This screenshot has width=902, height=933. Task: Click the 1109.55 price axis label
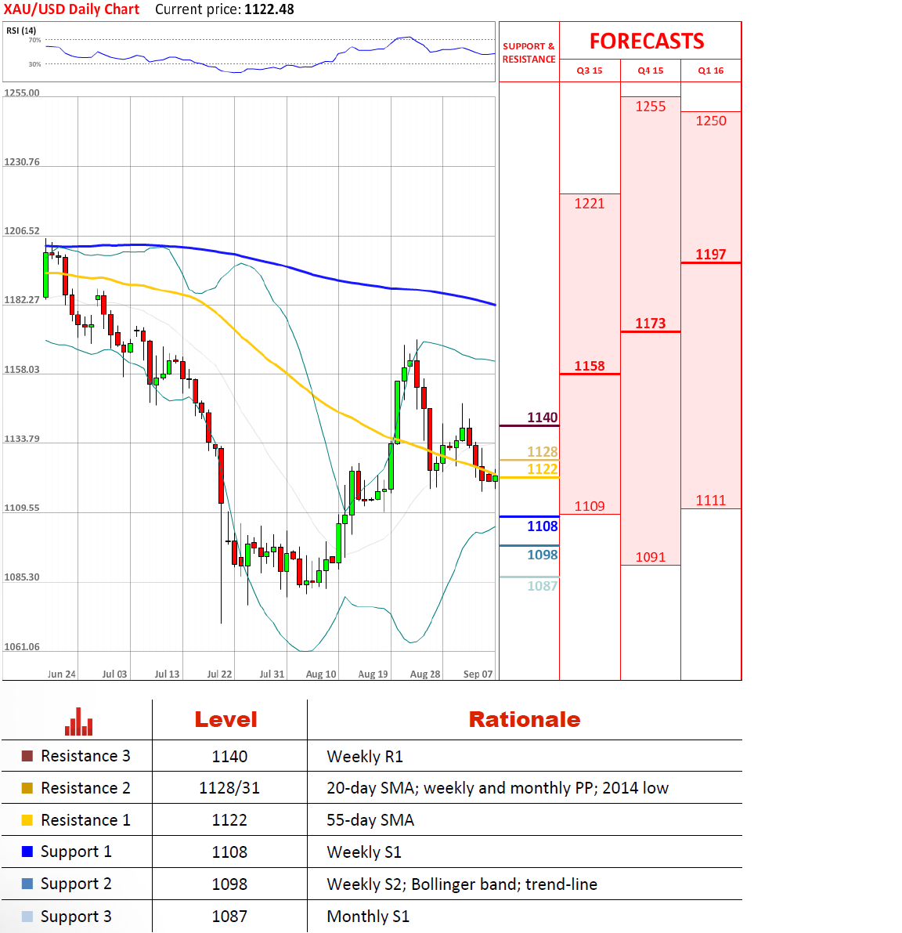tap(22, 508)
